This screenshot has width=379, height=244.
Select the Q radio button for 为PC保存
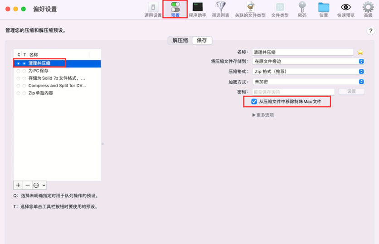18,71
